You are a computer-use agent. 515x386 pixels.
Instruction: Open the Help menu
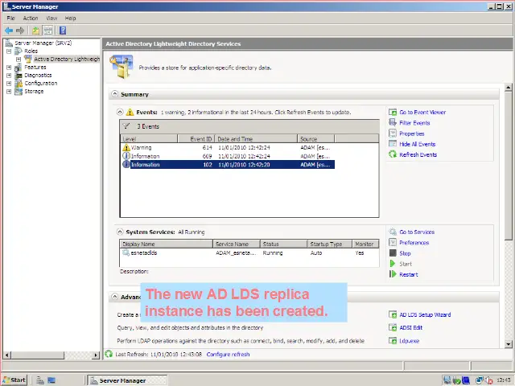(70, 18)
